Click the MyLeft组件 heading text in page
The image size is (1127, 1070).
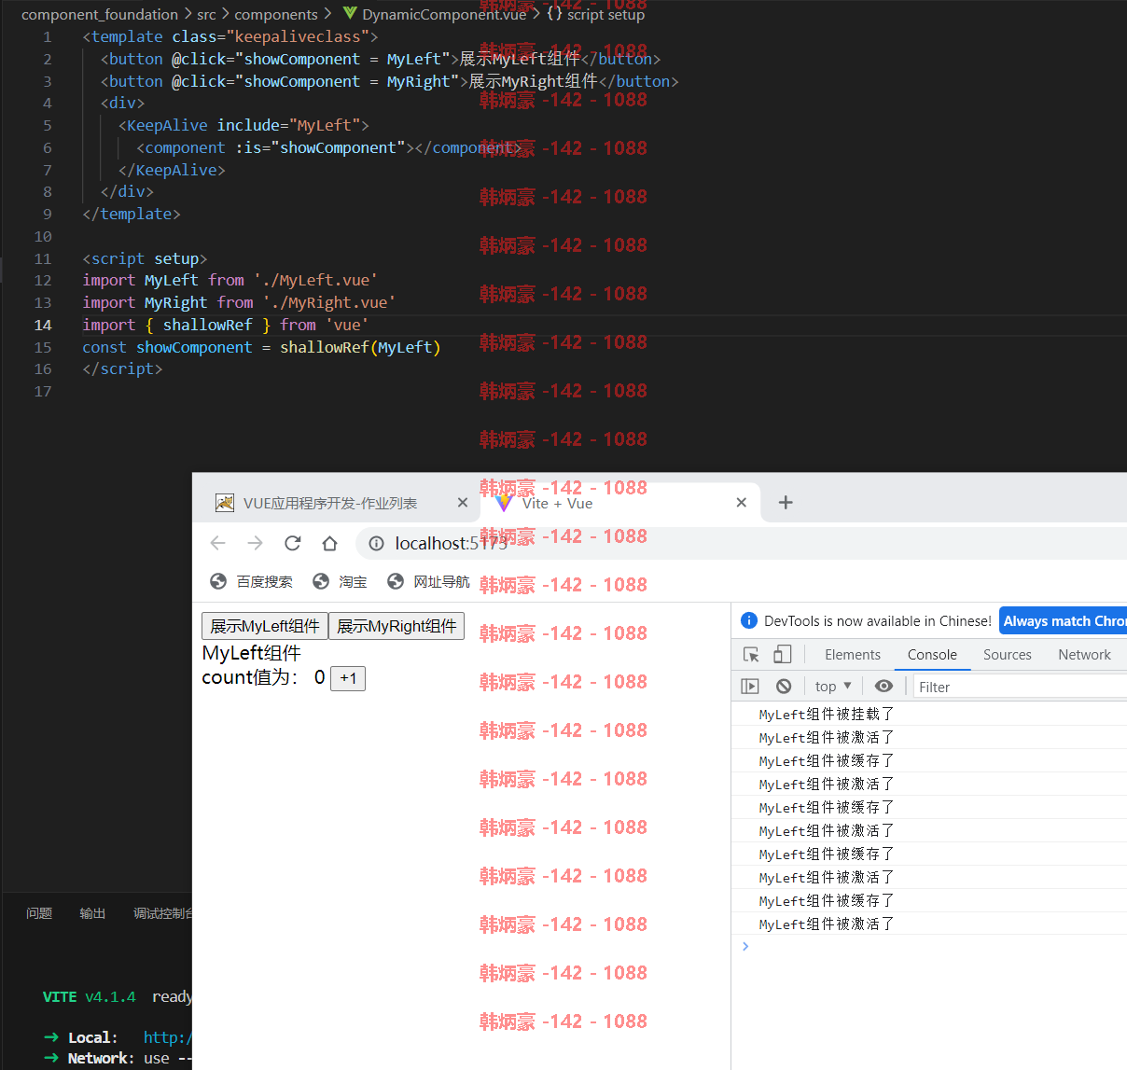coord(252,653)
